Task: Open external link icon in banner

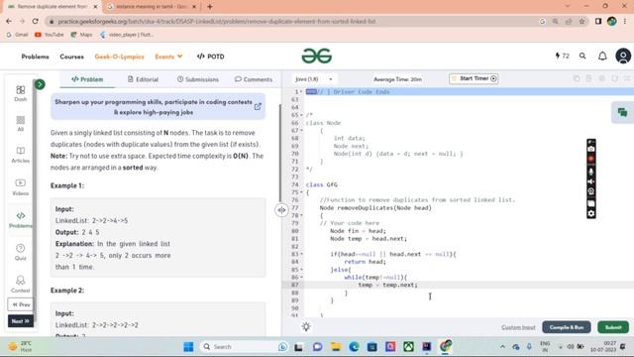Action: point(258,107)
